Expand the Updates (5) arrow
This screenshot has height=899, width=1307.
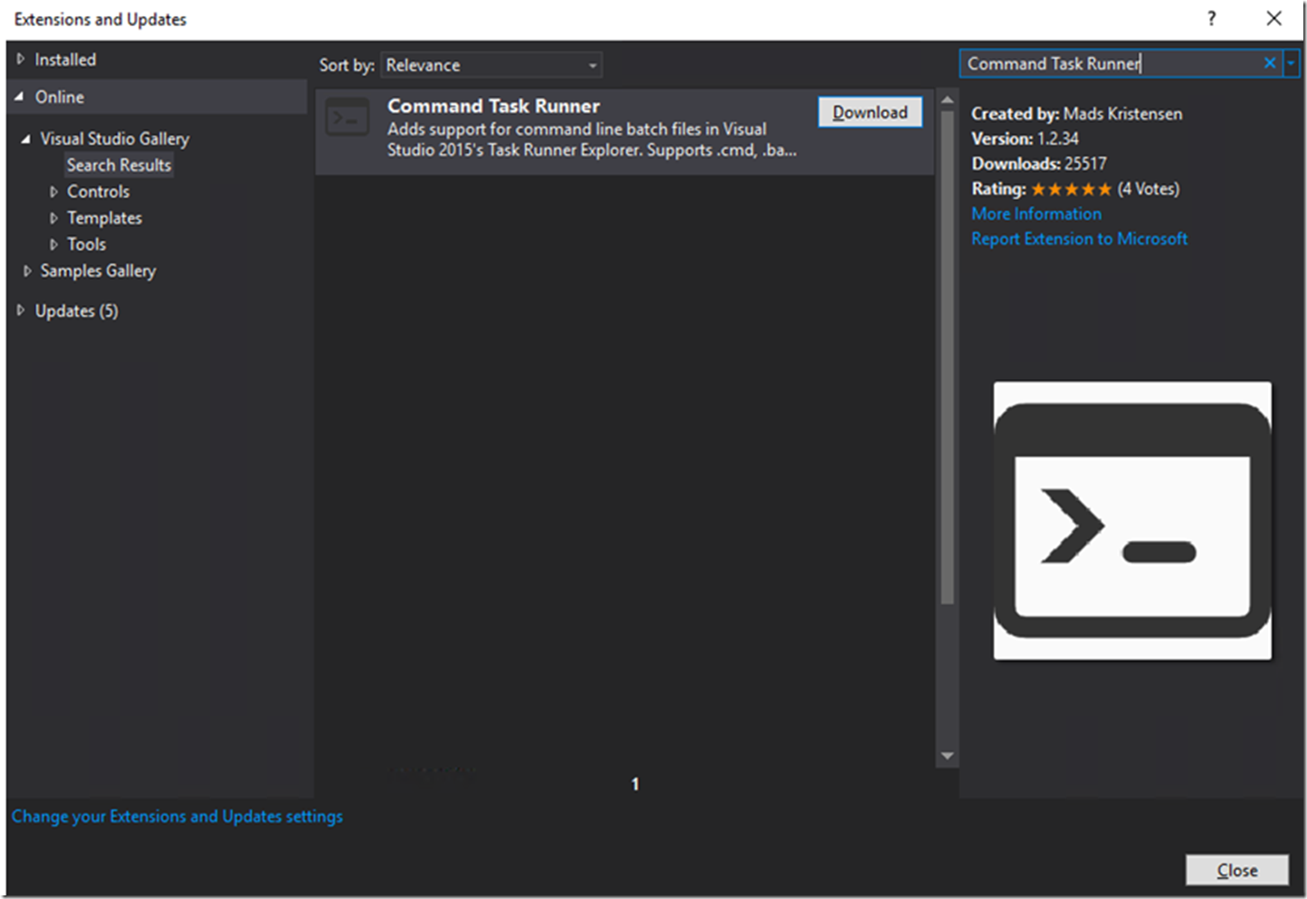[20, 310]
